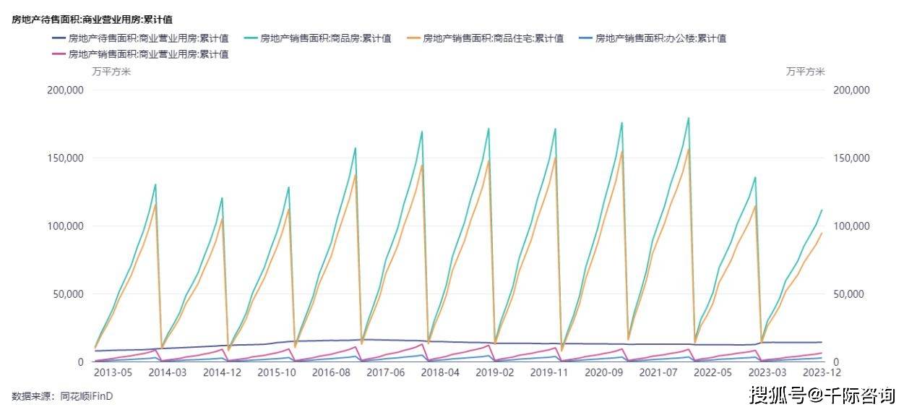Screen dimensions: 917x415
Task: Click the 2019-11 x-axis tick label
Action: tap(551, 372)
